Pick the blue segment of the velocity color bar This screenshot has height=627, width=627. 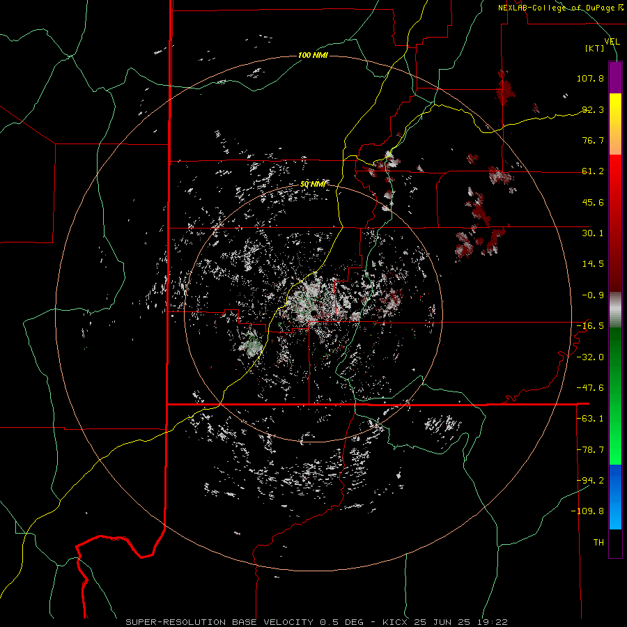[x=615, y=497]
